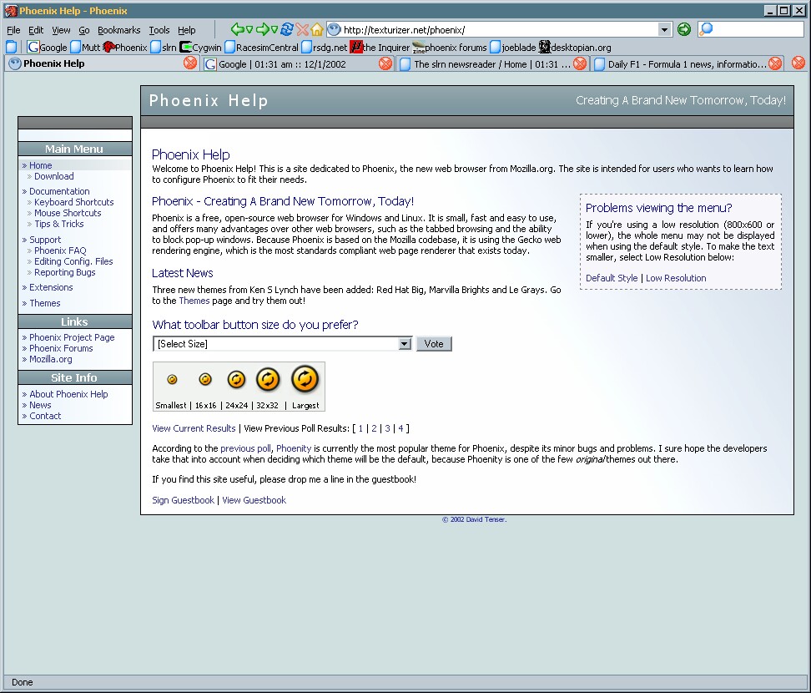Screen dimensions: 811x693
Task: Open the Back button history dropdown arrow
Action: point(249,29)
